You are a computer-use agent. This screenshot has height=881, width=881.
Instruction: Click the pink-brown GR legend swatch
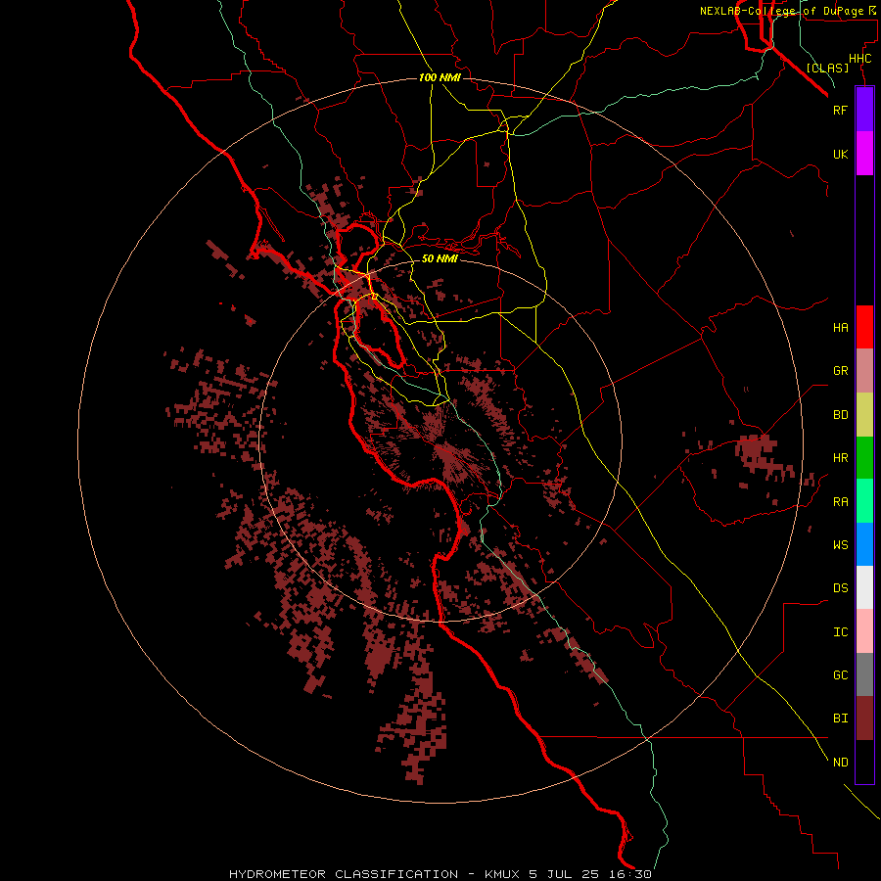[864, 371]
